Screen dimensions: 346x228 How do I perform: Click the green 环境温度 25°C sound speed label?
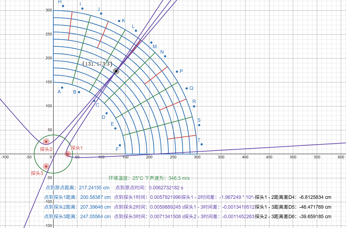pos(149,178)
